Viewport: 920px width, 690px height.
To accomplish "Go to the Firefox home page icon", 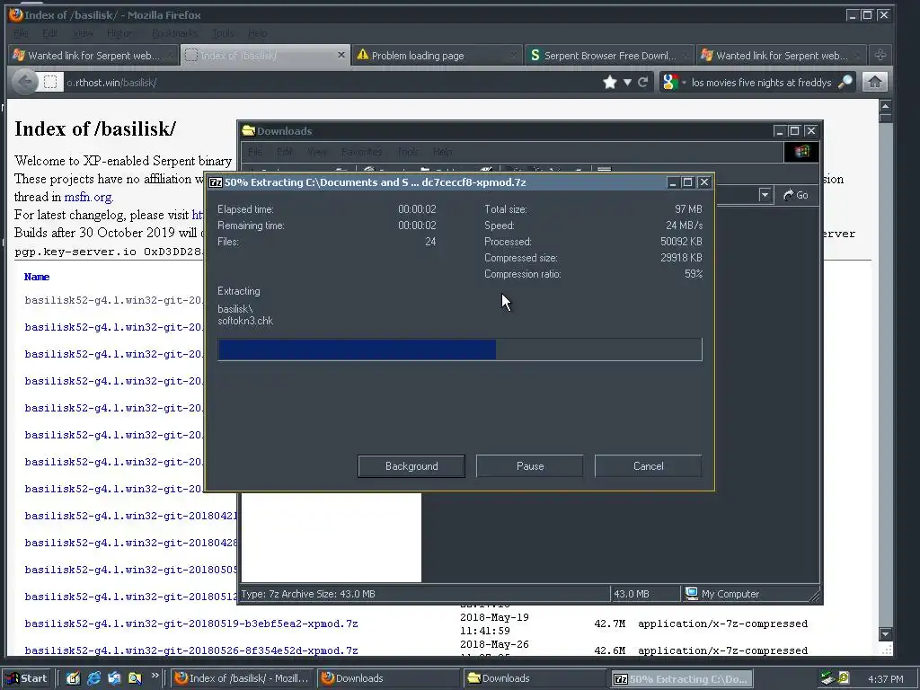I will 875,82.
